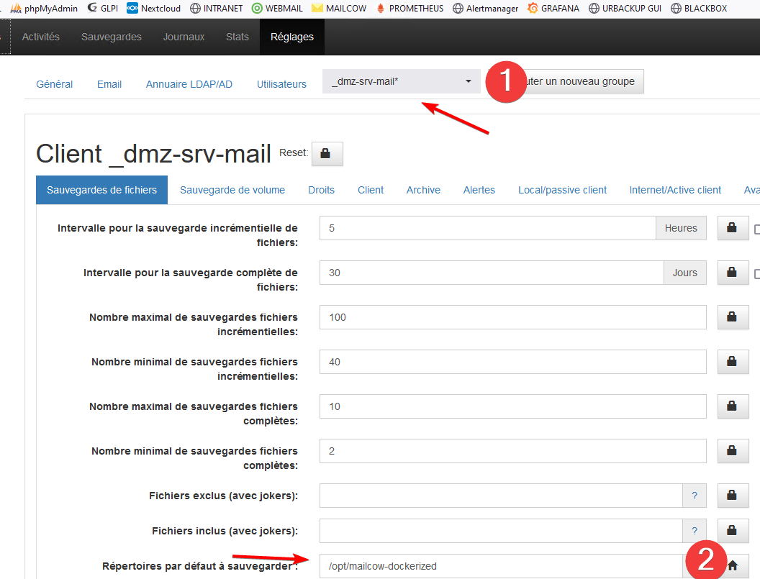Viewport: 760px width, 579px height.
Task: Open the Annuaire LDAP/AD settings link
Action: pyautogui.click(x=189, y=84)
